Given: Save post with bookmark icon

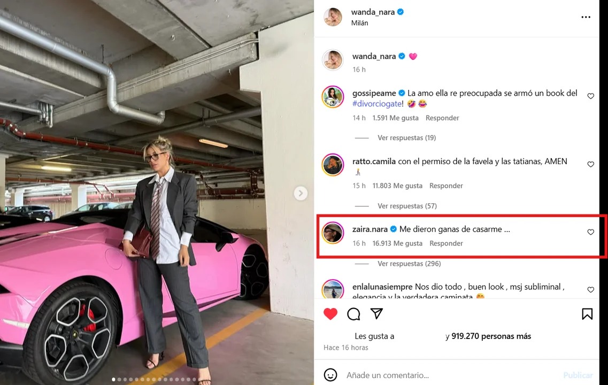Looking at the screenshot, I should (x=587, y=314).
